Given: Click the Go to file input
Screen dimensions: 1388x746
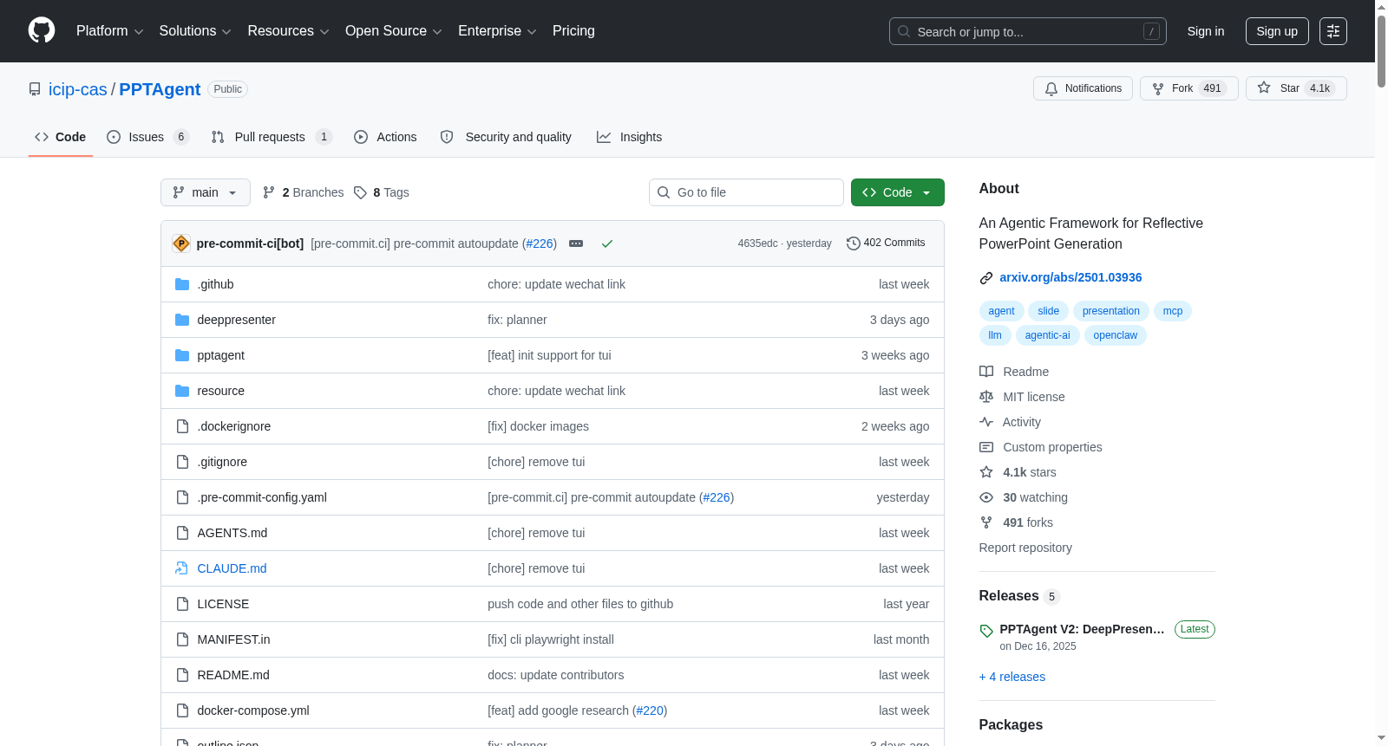Looking at the screenshot, I should click(746, 192).
